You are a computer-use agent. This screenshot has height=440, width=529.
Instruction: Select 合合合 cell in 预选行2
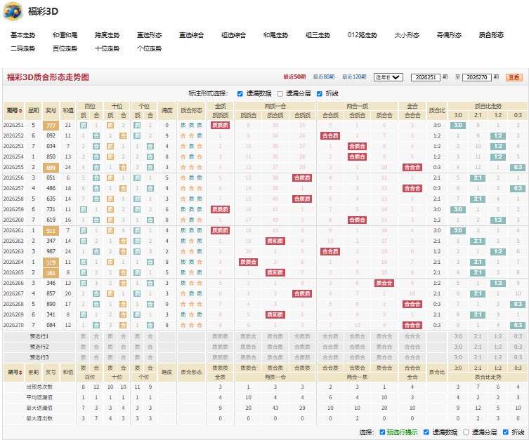point(412,347)
